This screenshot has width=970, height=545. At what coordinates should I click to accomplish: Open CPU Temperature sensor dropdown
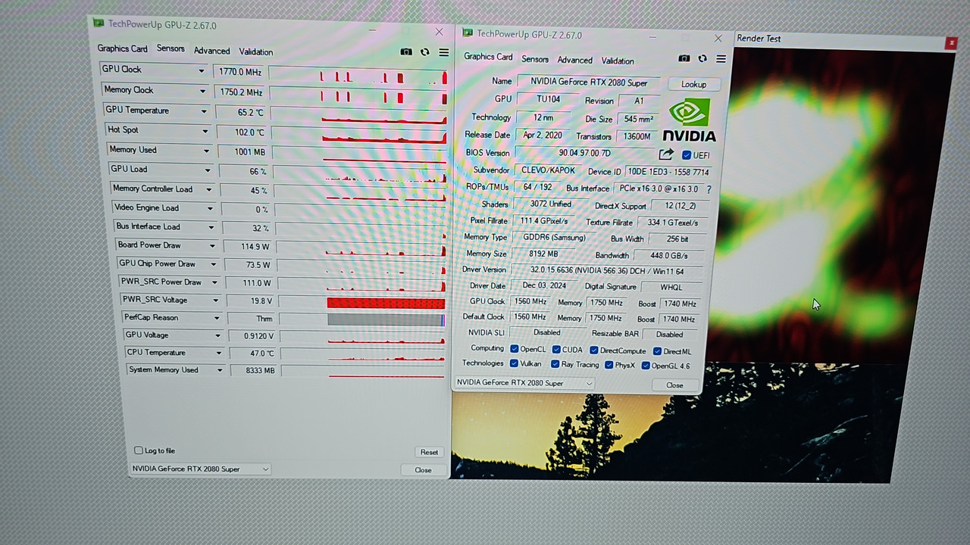(219, 353)
